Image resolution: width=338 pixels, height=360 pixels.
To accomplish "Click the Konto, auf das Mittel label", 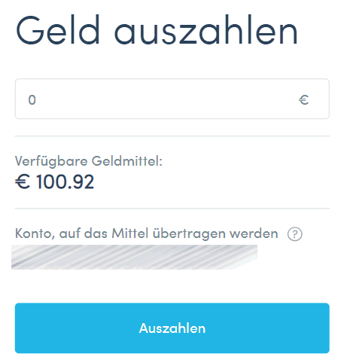I will click(x=147, y=233).
